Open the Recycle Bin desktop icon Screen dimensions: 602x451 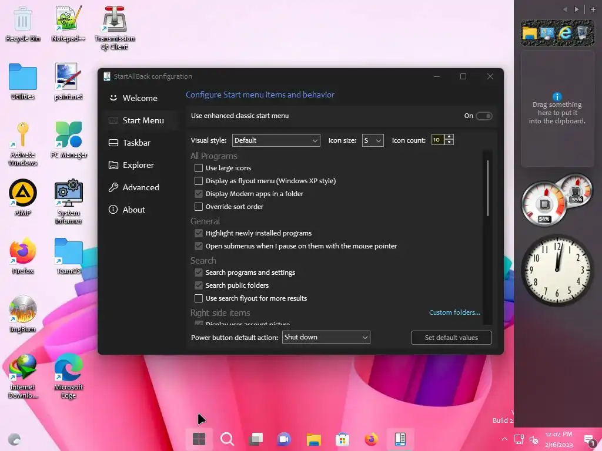[x=23, y=23]
